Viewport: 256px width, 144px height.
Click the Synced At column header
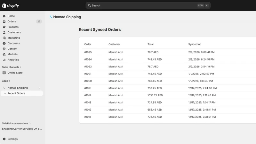click(195, 44)
